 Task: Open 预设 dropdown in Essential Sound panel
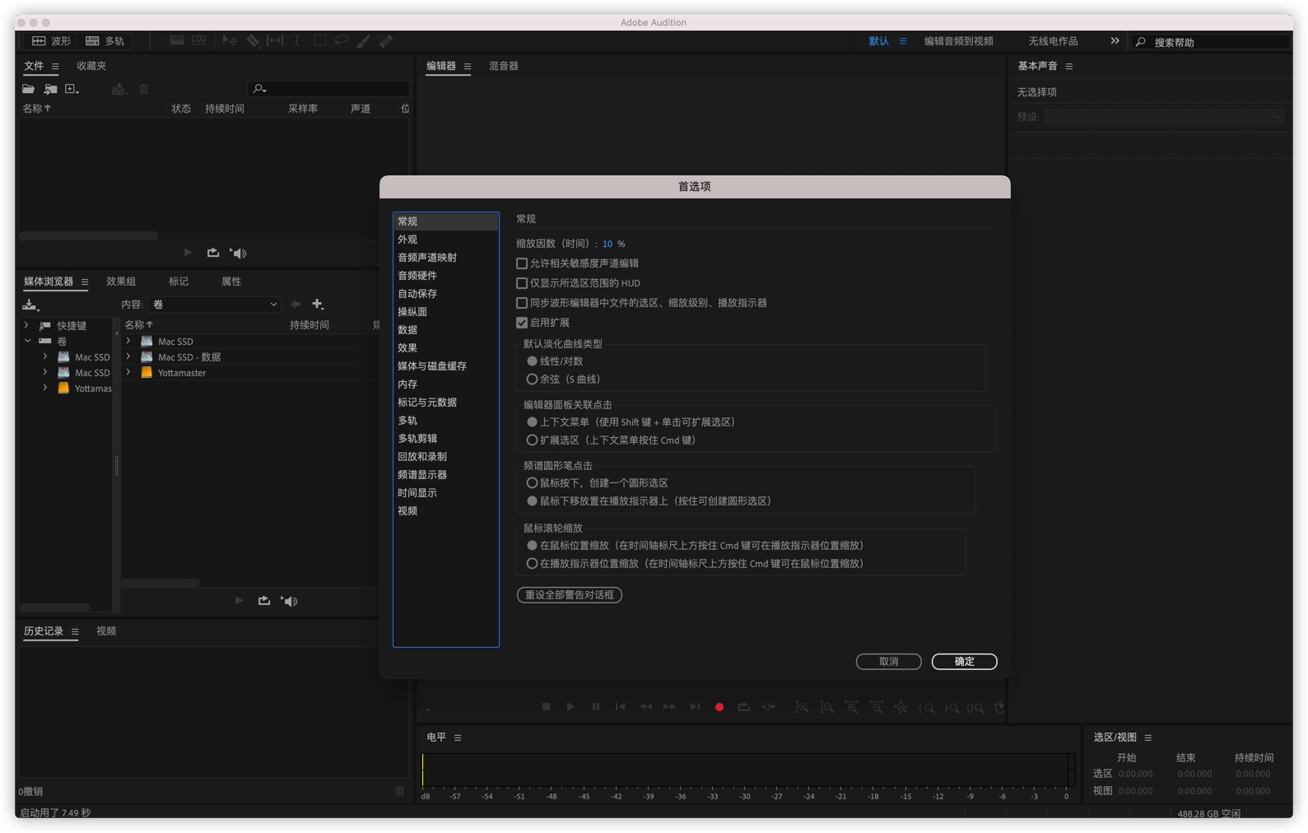pos(1164,117)
